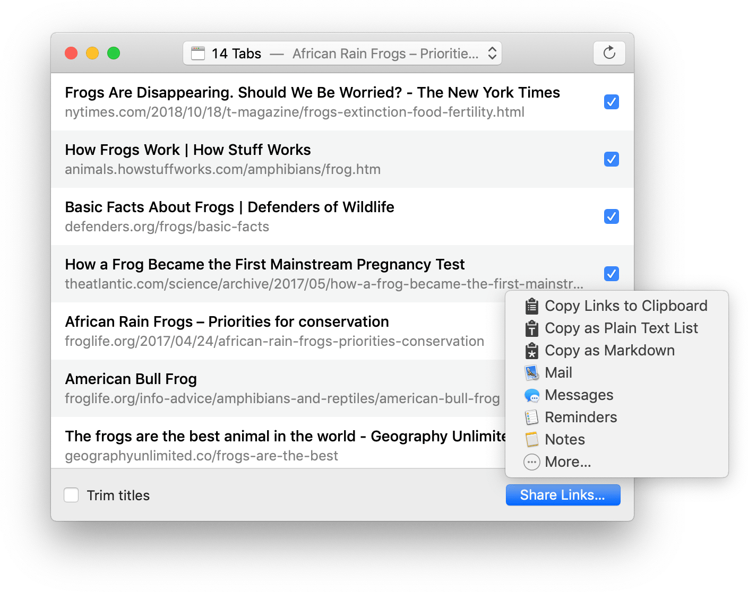The height and width of the screenshot is (592, 748).
Task: Choose Copy as Markdown
Action: (617, 351)
